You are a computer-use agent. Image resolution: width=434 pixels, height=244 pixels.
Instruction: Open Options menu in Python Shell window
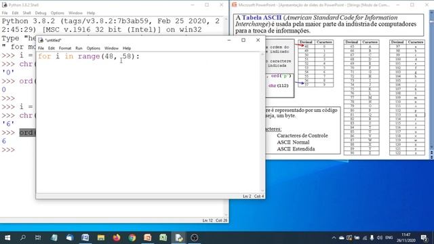point(57,13)
